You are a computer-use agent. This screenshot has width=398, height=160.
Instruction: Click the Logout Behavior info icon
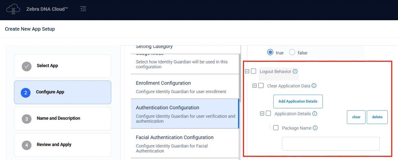[295, 71]
